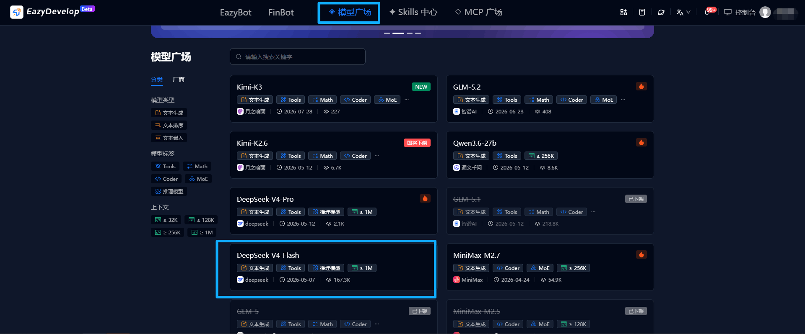Toggle the 推理模型 tag filter in sidebar

[x=169, y=191]
